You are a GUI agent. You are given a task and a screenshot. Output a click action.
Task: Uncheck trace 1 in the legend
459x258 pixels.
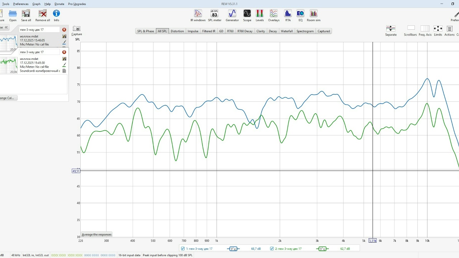pyautogui.click(x=183, y=249)
